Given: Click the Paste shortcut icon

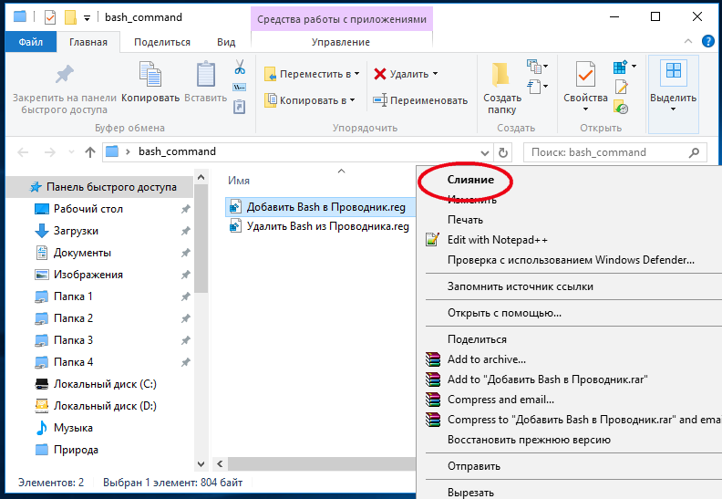Looking at the screenshot, I should click(x=240, y=107).
